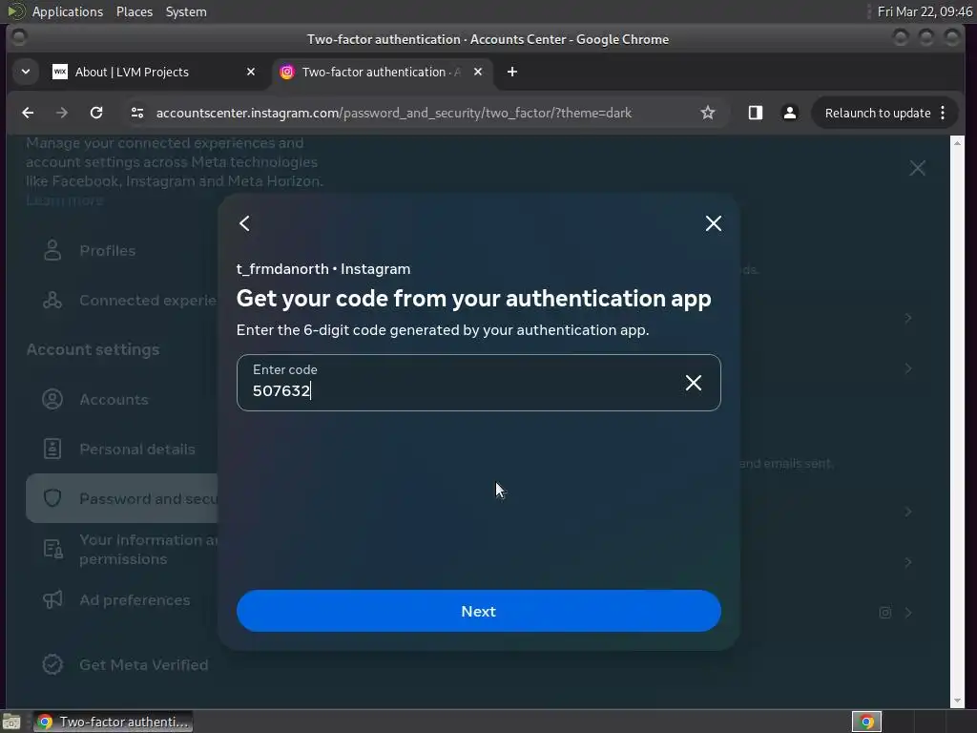Open Personal details

coord(137,450)
